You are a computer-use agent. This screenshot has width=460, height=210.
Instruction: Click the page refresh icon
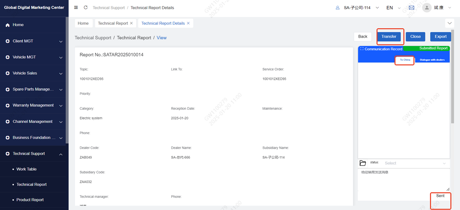85,7
